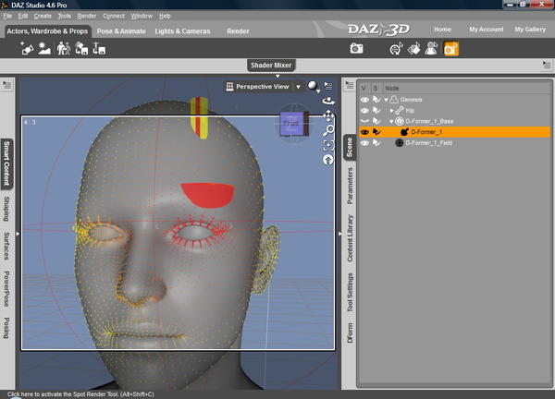The image size is (555, 399).
Task: Click the DAZ 3D logo
Action: (378, 30)
